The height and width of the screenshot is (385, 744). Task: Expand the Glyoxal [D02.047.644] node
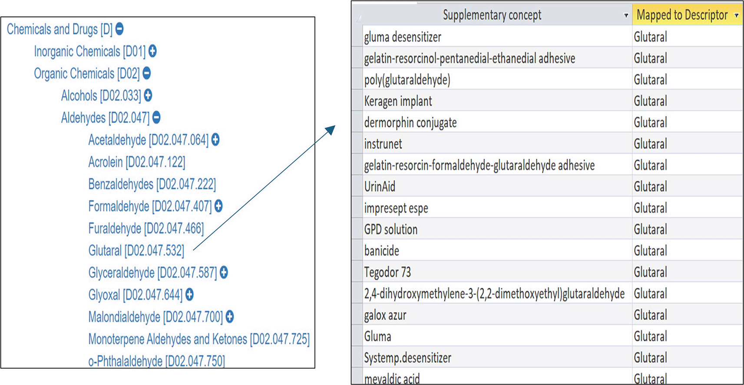point(190,295)
